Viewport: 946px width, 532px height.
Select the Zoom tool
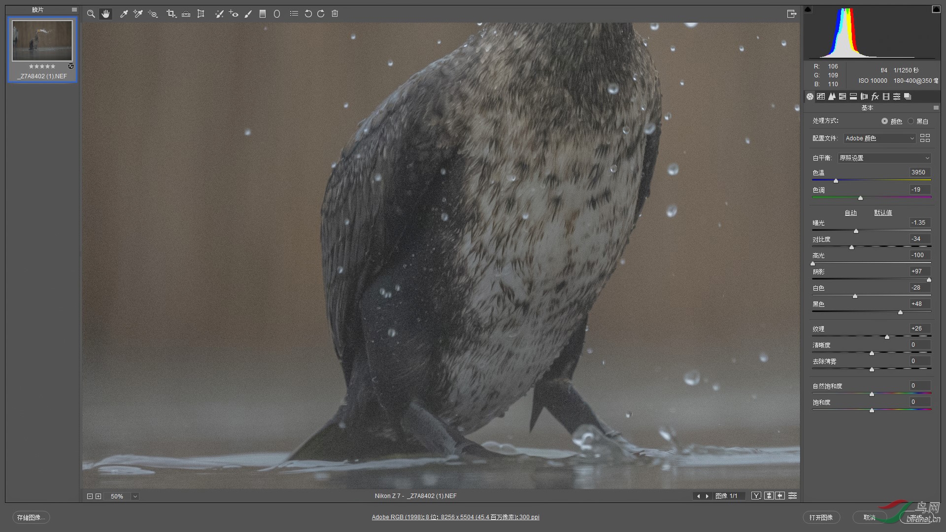pyautogui.click(x=91, y=14)
